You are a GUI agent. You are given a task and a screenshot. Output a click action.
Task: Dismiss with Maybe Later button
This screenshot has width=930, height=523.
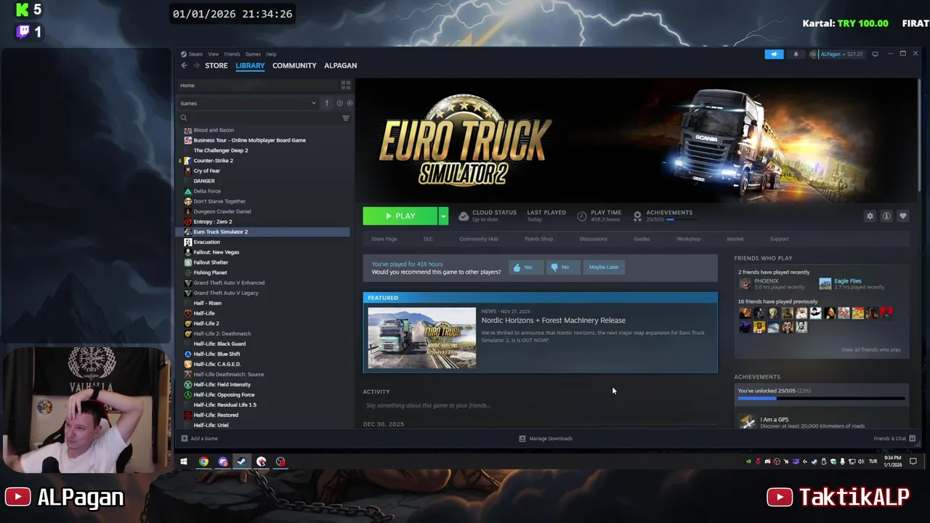click(604, 267)
